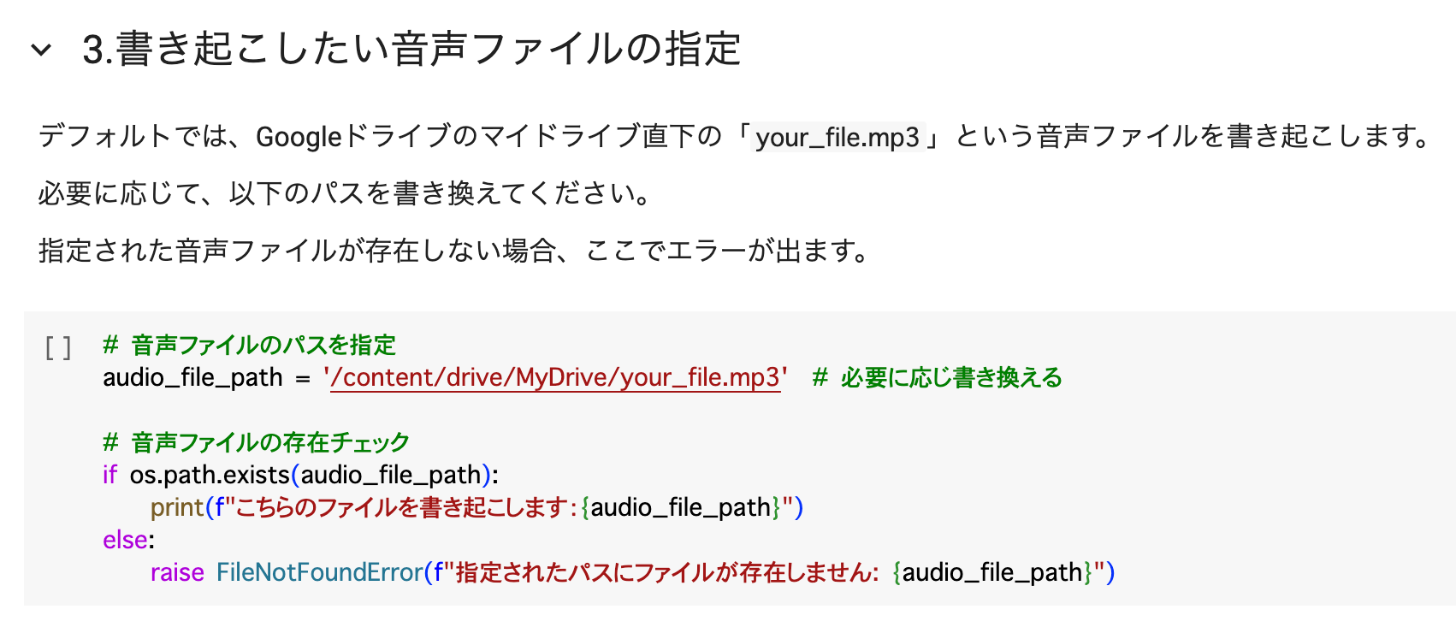This screenshot has height=633, width=1456.
Task: Click FileNotFoundError in the code
Action: coord(319,573)
